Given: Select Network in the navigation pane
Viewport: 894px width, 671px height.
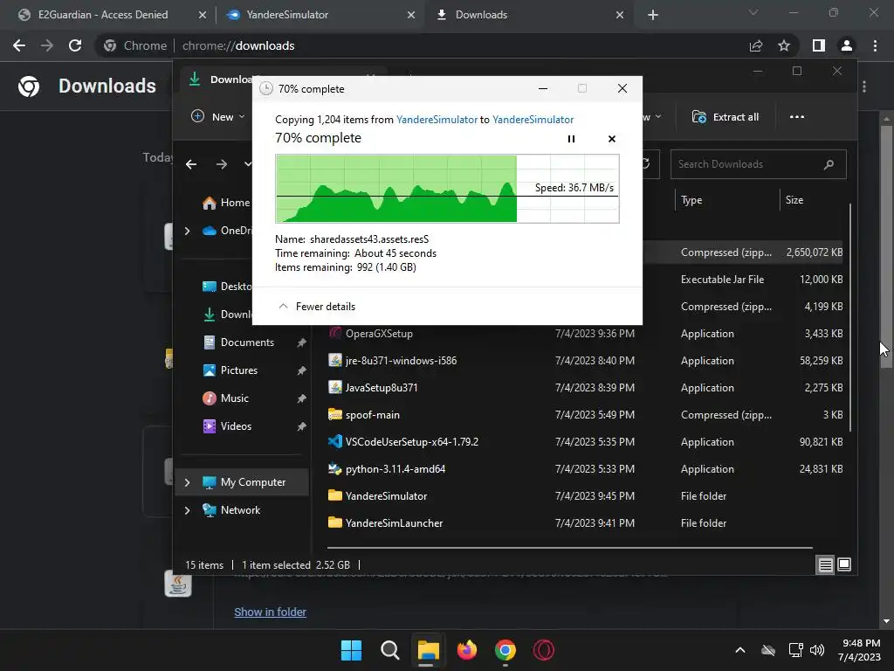Looking at the screenshot, I should pos(240,510).
